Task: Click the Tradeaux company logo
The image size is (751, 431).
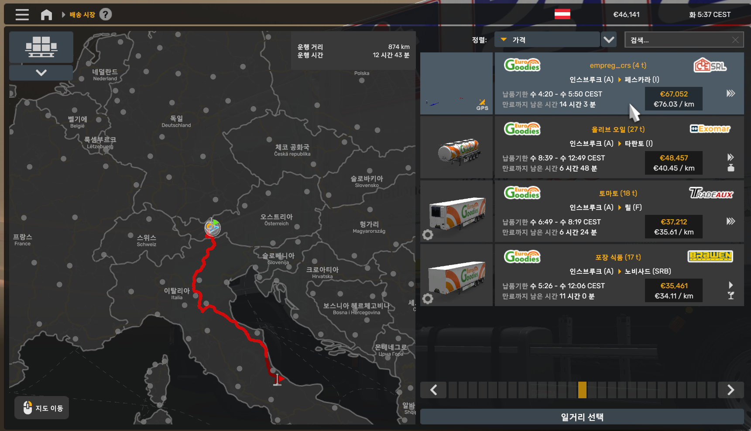Action: point(711,193)
